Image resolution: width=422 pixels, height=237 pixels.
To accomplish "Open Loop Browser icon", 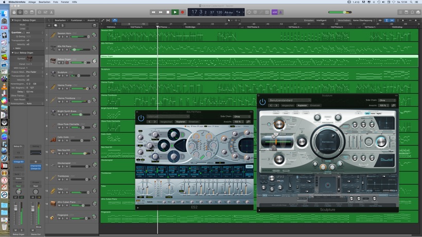I will (412, 12).
